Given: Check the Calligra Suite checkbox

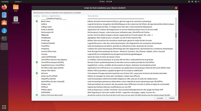Looking at the screenshot, I should click(37, 27).
